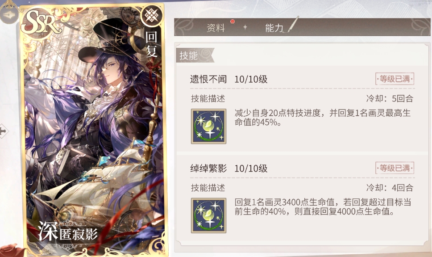Screen dimensions: 432x257
Task: Click the 等级已满 button for 绰绰繁影
Action: coord(395,168)
